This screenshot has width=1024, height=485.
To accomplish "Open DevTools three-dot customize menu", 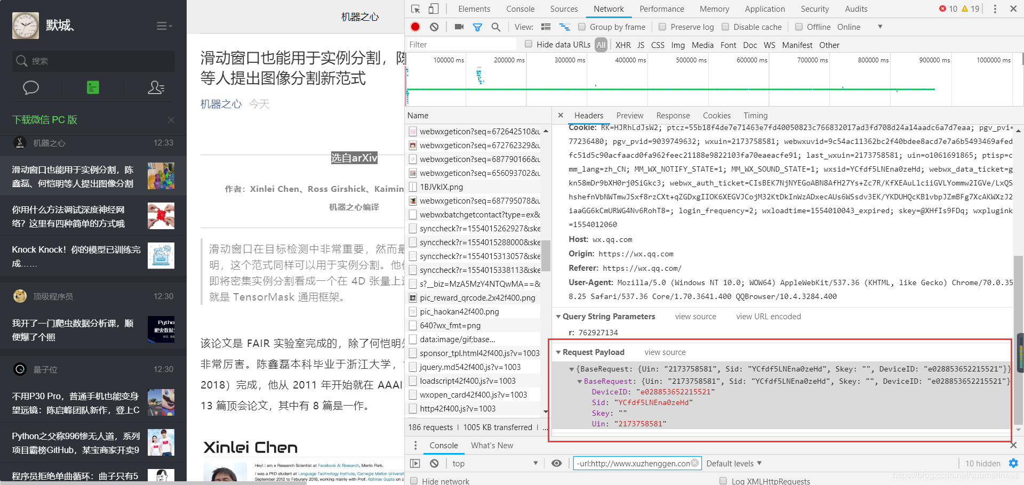I will [x=995, y=9].
